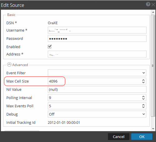
Task: Uncheck the Enabled checkbox
Action: (x=50, y=47)
